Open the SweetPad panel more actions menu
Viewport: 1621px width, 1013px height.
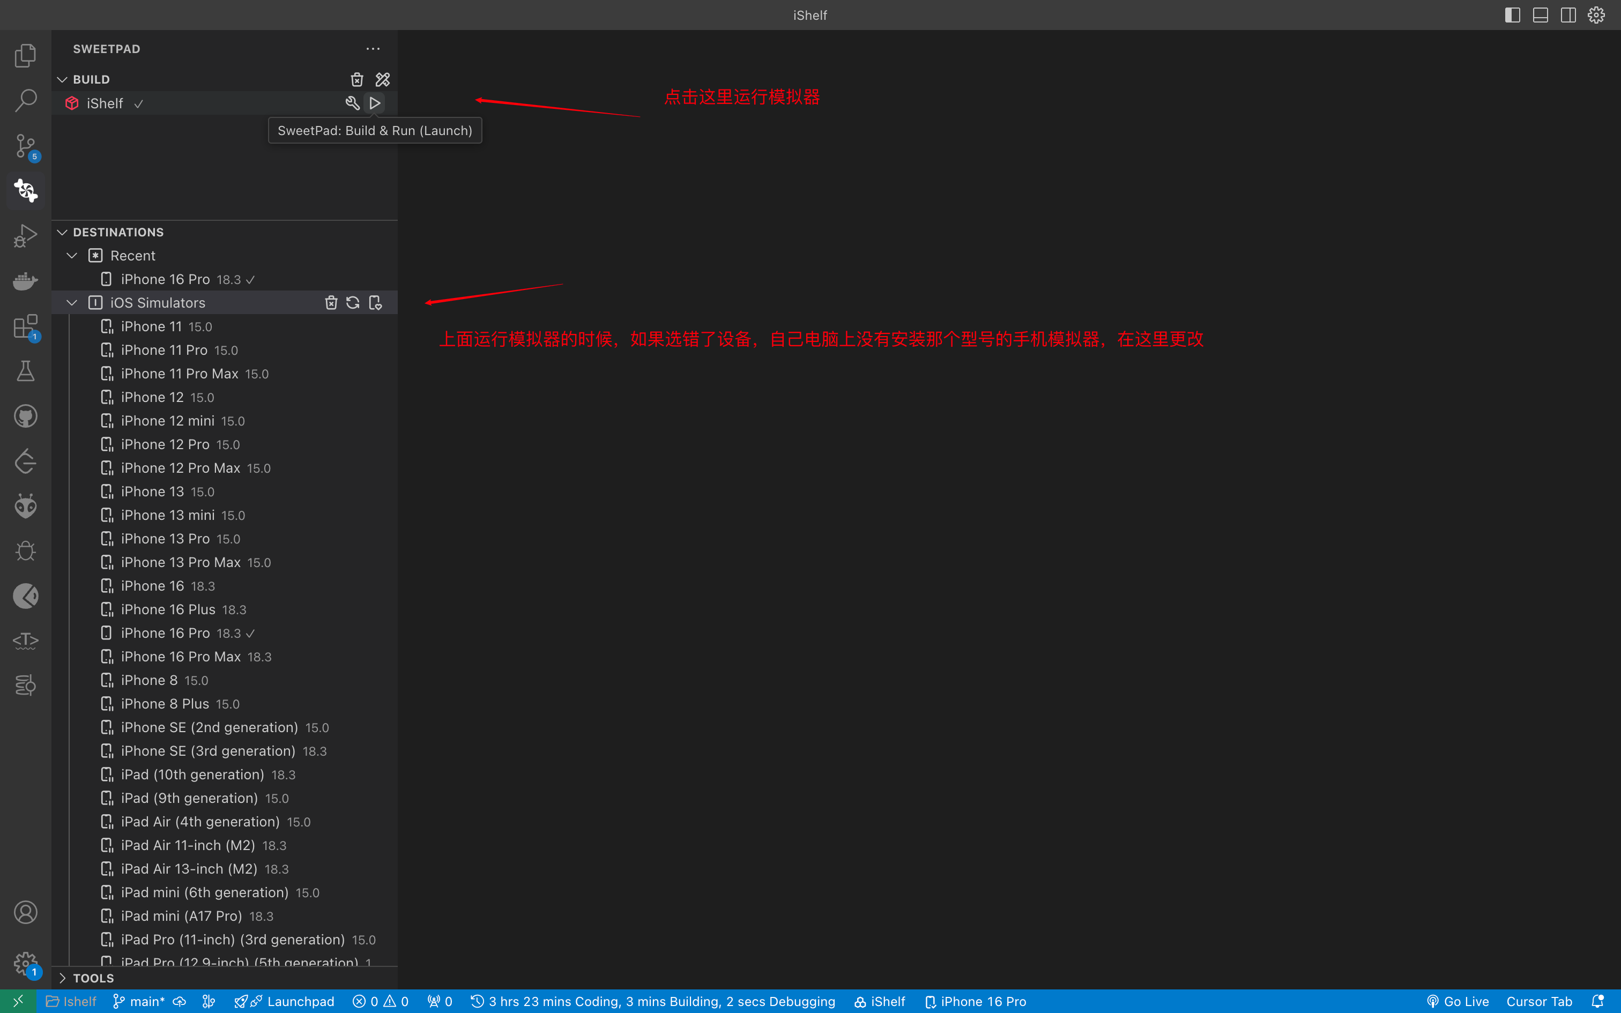coord(373,49)
